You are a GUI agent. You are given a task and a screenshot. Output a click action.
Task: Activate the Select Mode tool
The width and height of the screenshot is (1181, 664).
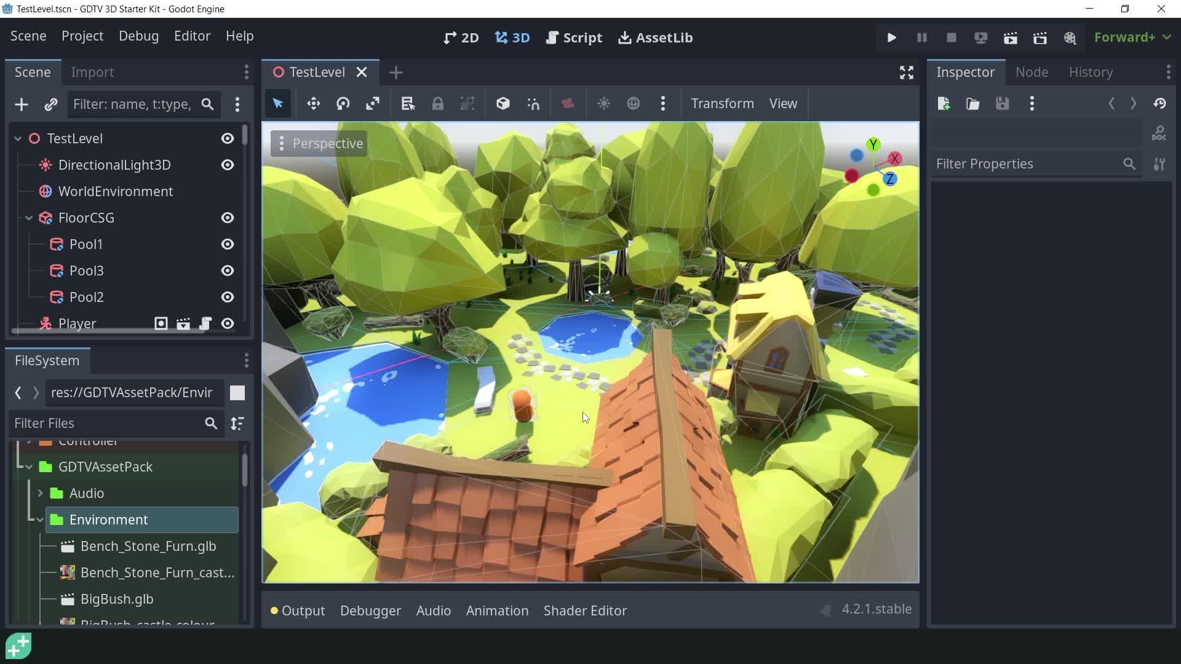tap(277, 103)
